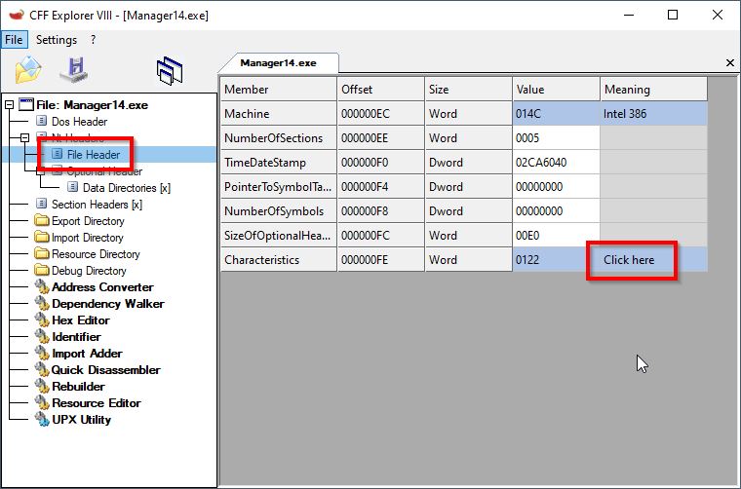Select File Header in the tree

click(94, 154)
